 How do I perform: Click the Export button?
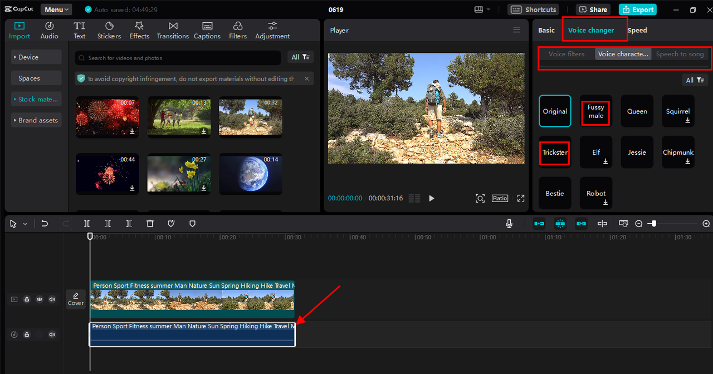click(637, 9)
